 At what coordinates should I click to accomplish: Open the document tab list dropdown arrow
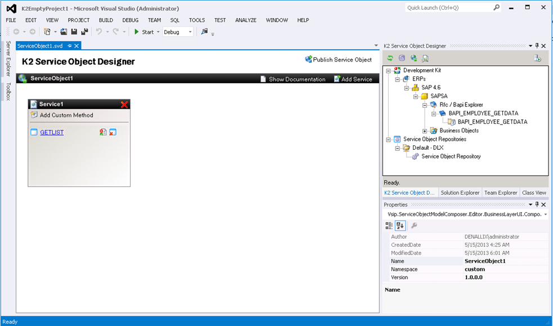[376, 46]
